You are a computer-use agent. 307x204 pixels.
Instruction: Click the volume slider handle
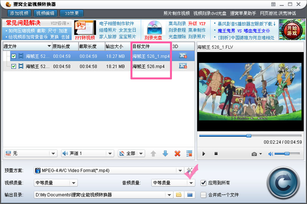(x=287, y=153)
